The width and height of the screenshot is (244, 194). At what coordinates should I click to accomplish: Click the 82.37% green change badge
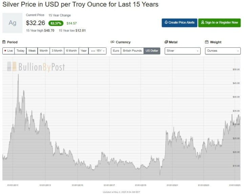coord(56,23)
